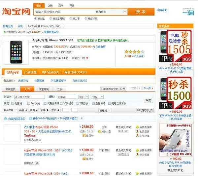Click the 关键字 本分类下搜索 input box

coord(29,97)
